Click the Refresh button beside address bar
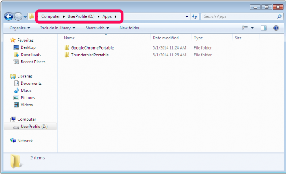The height and width of the screenshot is (174, 286). click(x=194, y=17)
